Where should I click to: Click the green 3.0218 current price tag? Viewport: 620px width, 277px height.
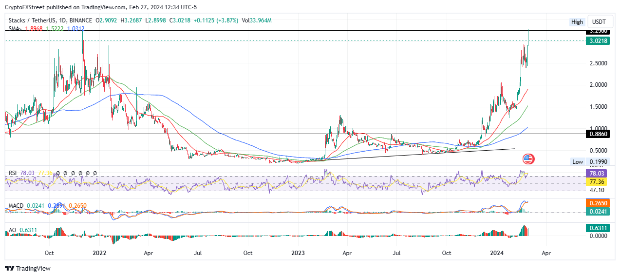coord(598,41)
